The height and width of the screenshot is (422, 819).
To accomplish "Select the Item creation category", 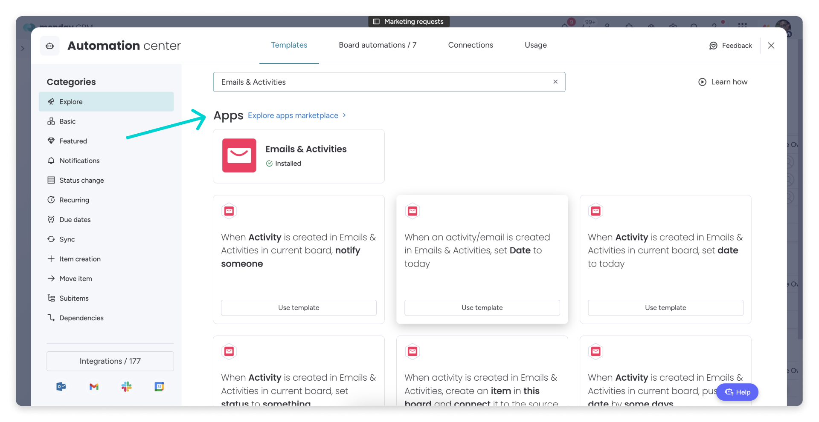I will pos(106,259).
